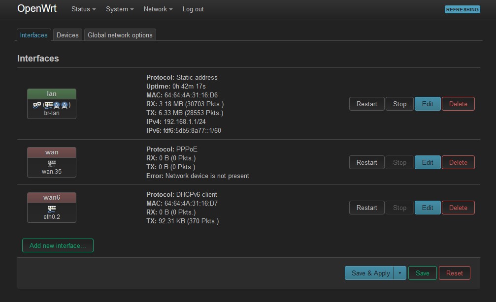The height and width of the screenshot is (302, 496).
Task: Stop the lan interface
Action: (399, 104)
